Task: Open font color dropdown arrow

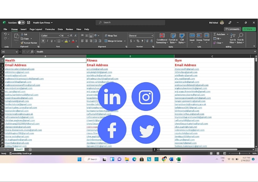Action: [x=76, y=41]
